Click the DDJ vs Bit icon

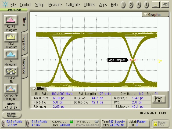[10, 71]
